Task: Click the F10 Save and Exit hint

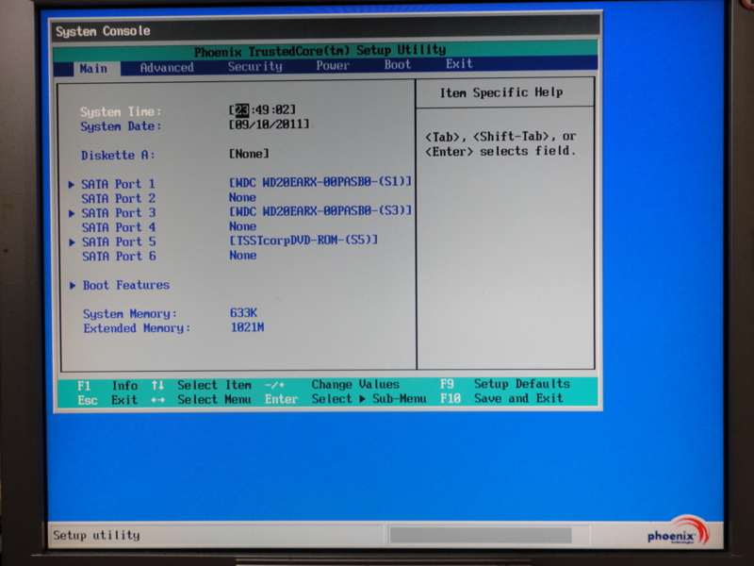Action: click(501, 398)
